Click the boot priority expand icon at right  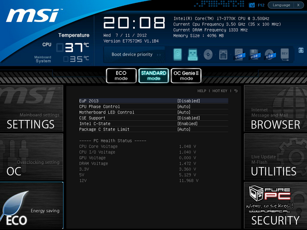301,50
